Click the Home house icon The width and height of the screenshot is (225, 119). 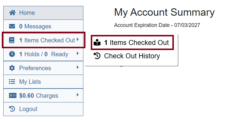pos(12,13)
